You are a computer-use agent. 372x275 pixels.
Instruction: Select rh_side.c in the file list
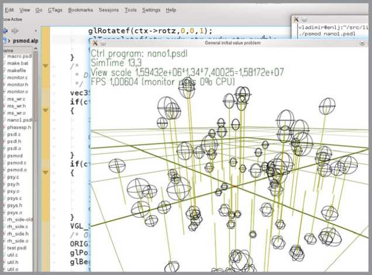[x=18, y=226]
